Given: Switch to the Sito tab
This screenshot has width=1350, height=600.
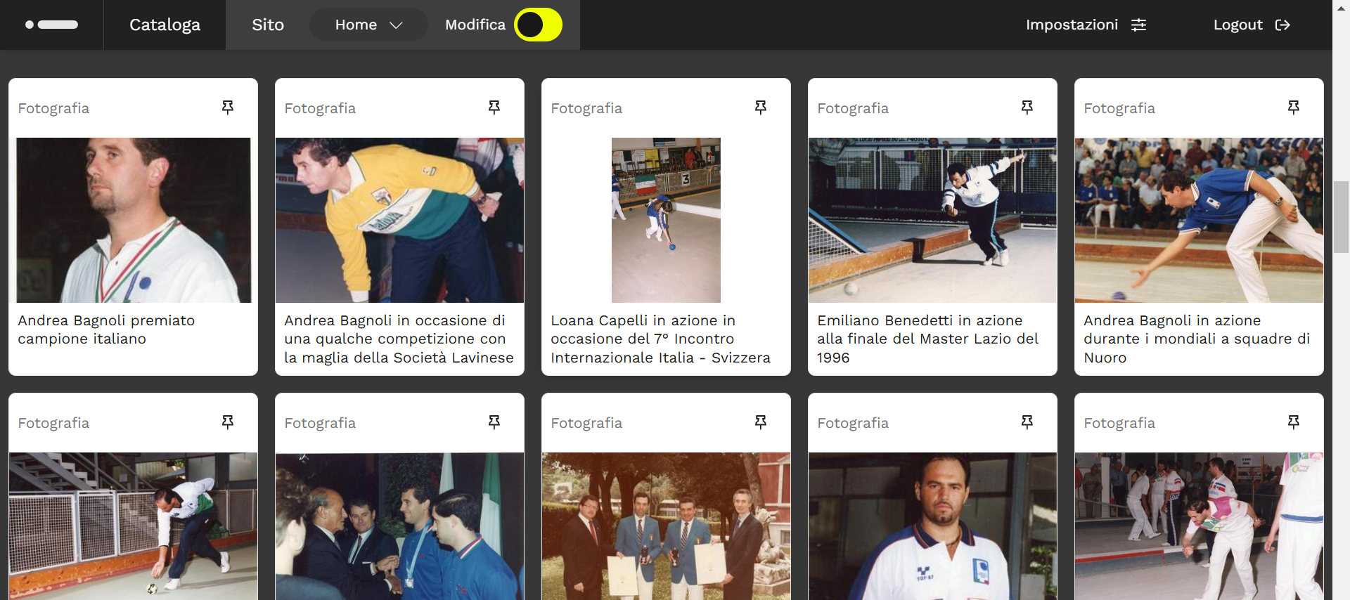Looking at the screenshot, I should click(x=268, y=25).
